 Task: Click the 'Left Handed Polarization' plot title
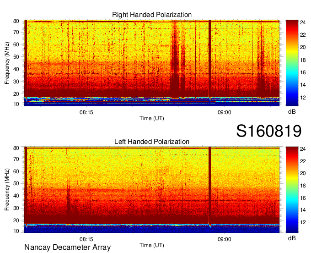pyautogui.click(x=152, y=142)
